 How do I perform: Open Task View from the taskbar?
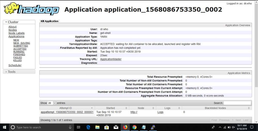point(79,127)
